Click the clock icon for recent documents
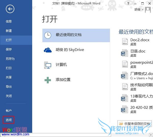The height and width of the screenshot is (137, 153). tap(48, 35)
